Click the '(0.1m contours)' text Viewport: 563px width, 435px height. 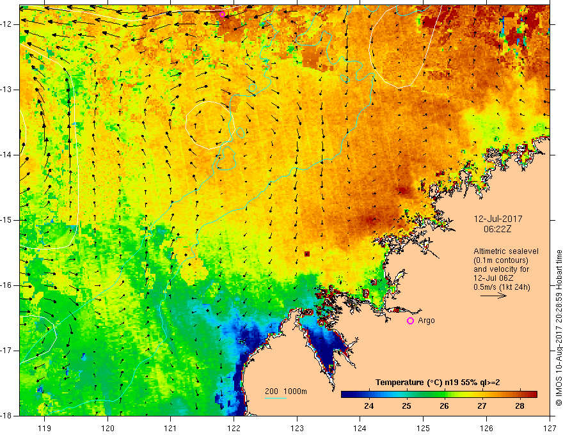(x=501, y=260)
